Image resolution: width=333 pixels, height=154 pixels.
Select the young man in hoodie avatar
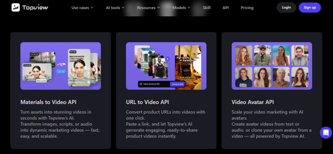tap(244, 77)
